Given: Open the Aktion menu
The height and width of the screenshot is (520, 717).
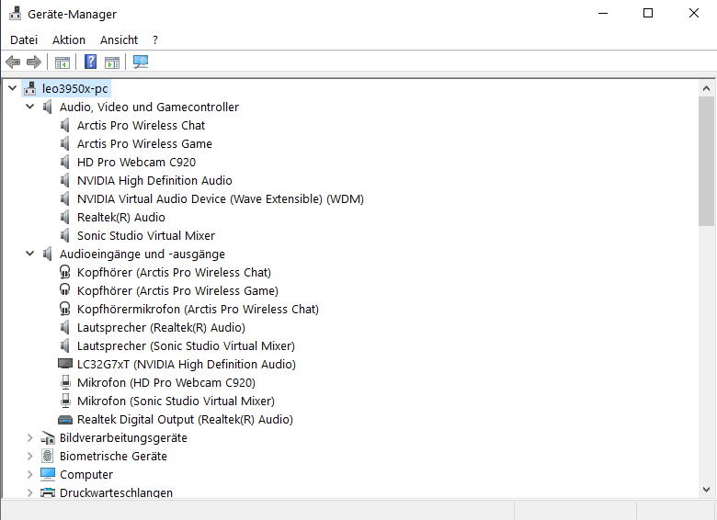Looking at the screenshot, I should pos(69,40).
